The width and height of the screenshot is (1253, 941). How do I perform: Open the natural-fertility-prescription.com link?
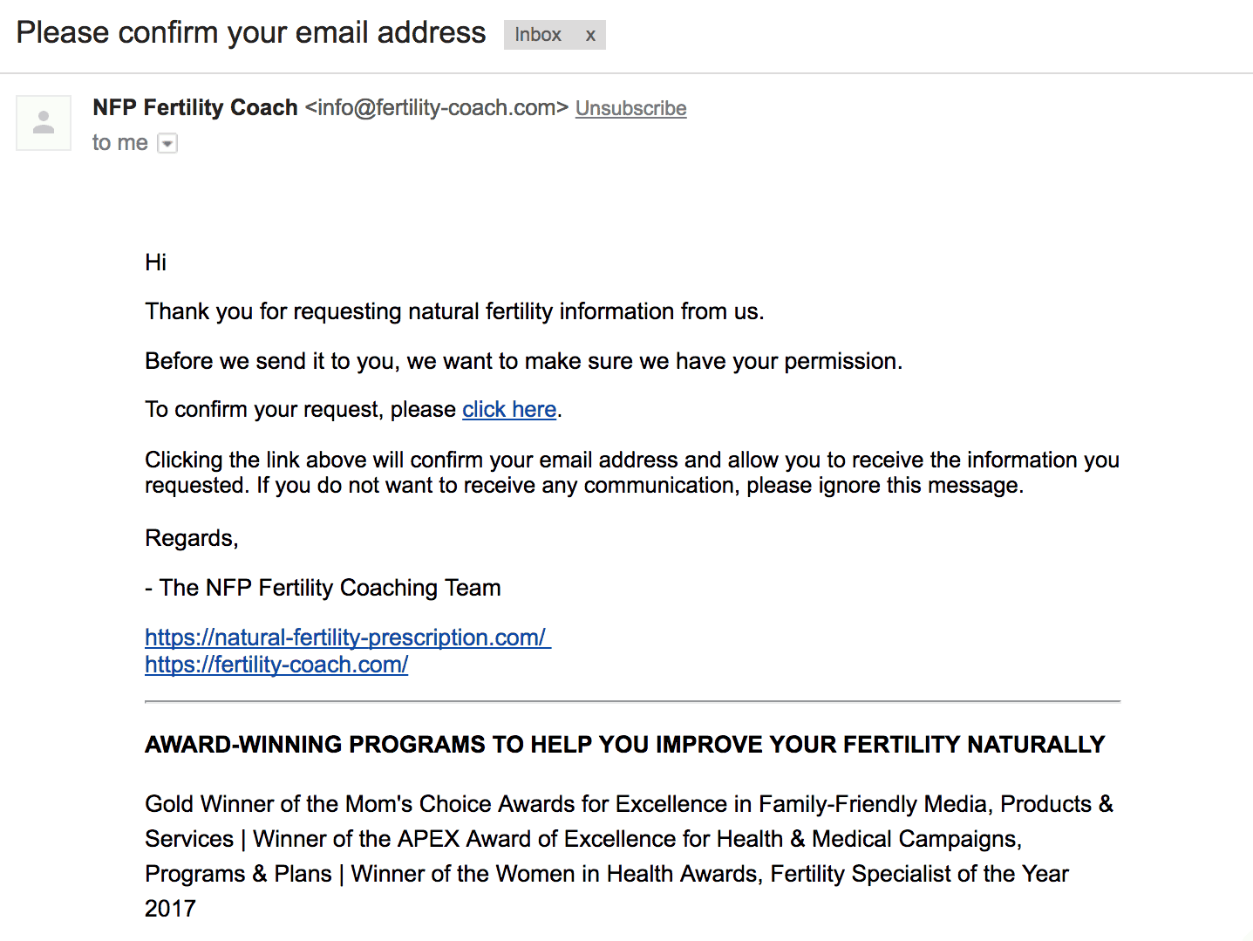tap(348, 638)
